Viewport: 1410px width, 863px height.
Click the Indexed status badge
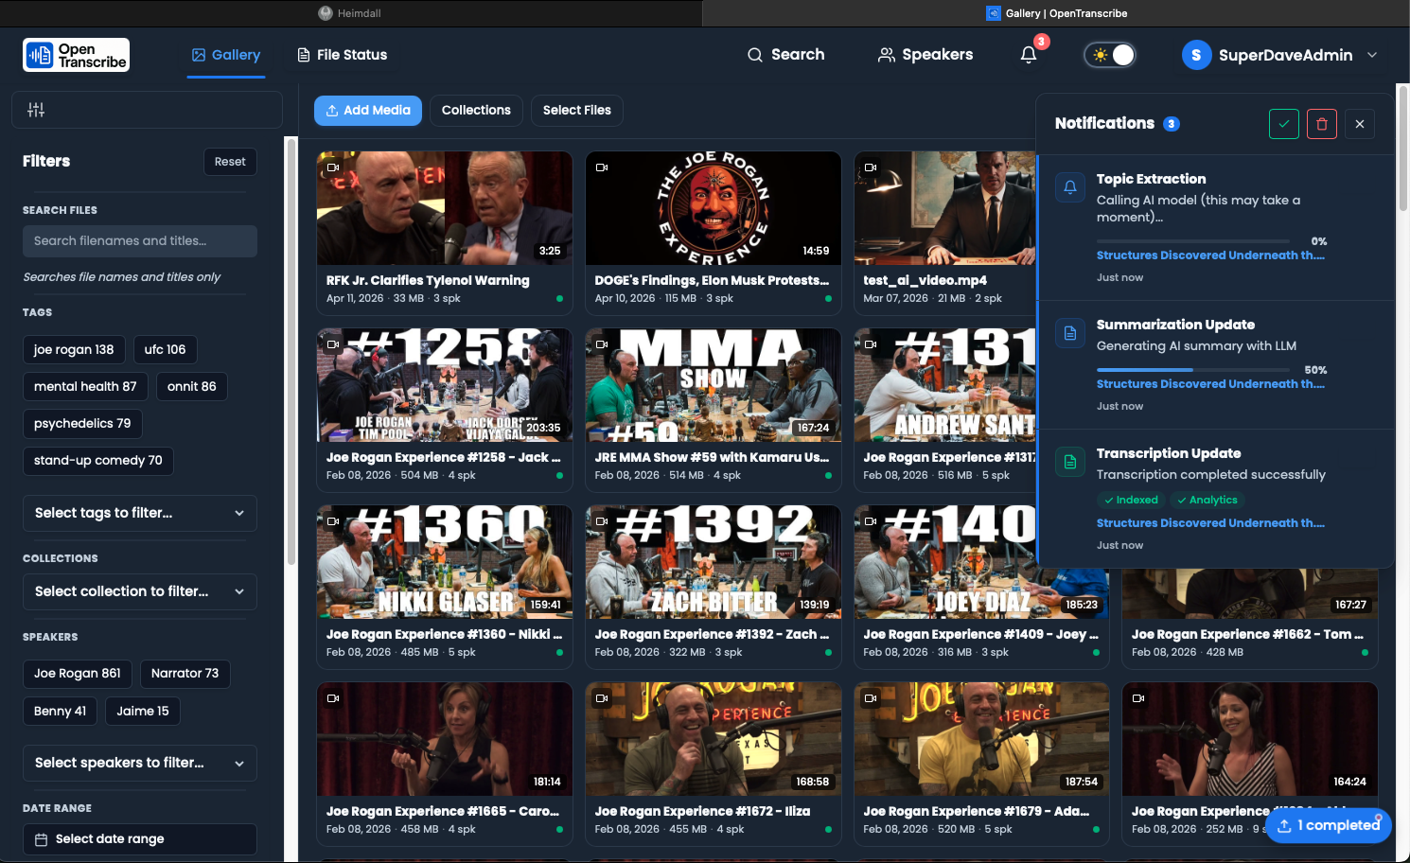click(1131, 501)
